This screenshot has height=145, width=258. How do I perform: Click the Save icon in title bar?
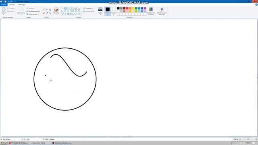pos(5,2)
